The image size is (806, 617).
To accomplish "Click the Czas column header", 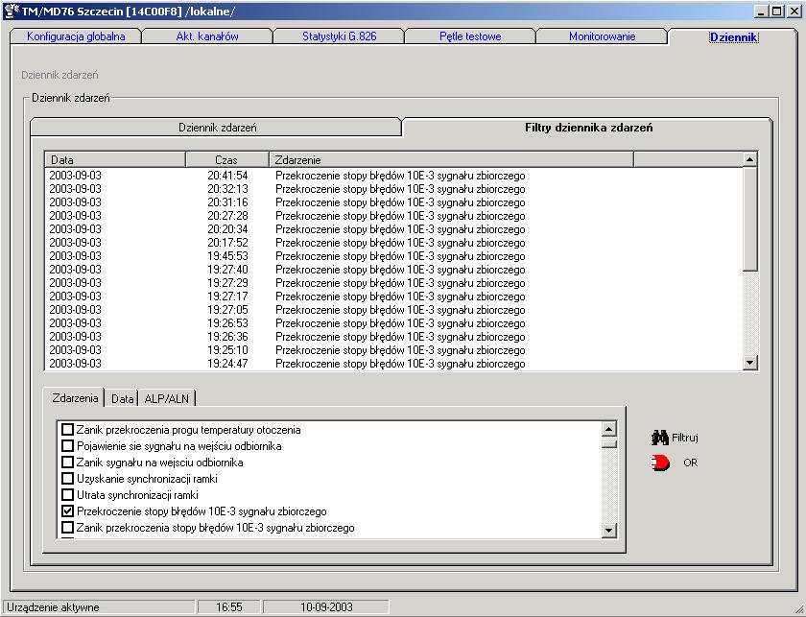I will click(x=226, y=160).
